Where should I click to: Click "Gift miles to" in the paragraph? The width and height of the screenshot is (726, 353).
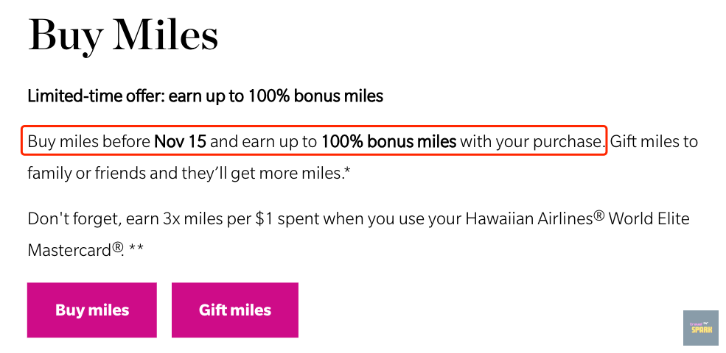click(654, 141)
